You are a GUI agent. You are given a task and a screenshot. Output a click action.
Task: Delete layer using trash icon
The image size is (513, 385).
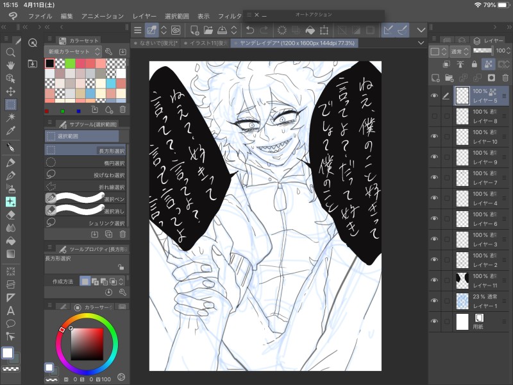tap(505, 78)
